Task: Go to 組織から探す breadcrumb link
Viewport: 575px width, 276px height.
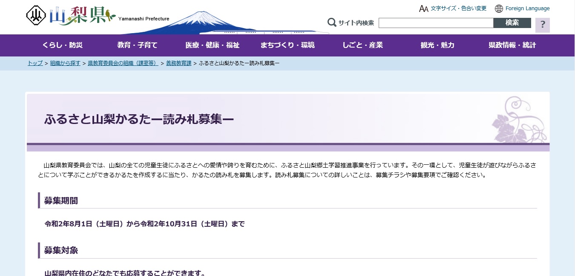Action: [x=65, y=63]
